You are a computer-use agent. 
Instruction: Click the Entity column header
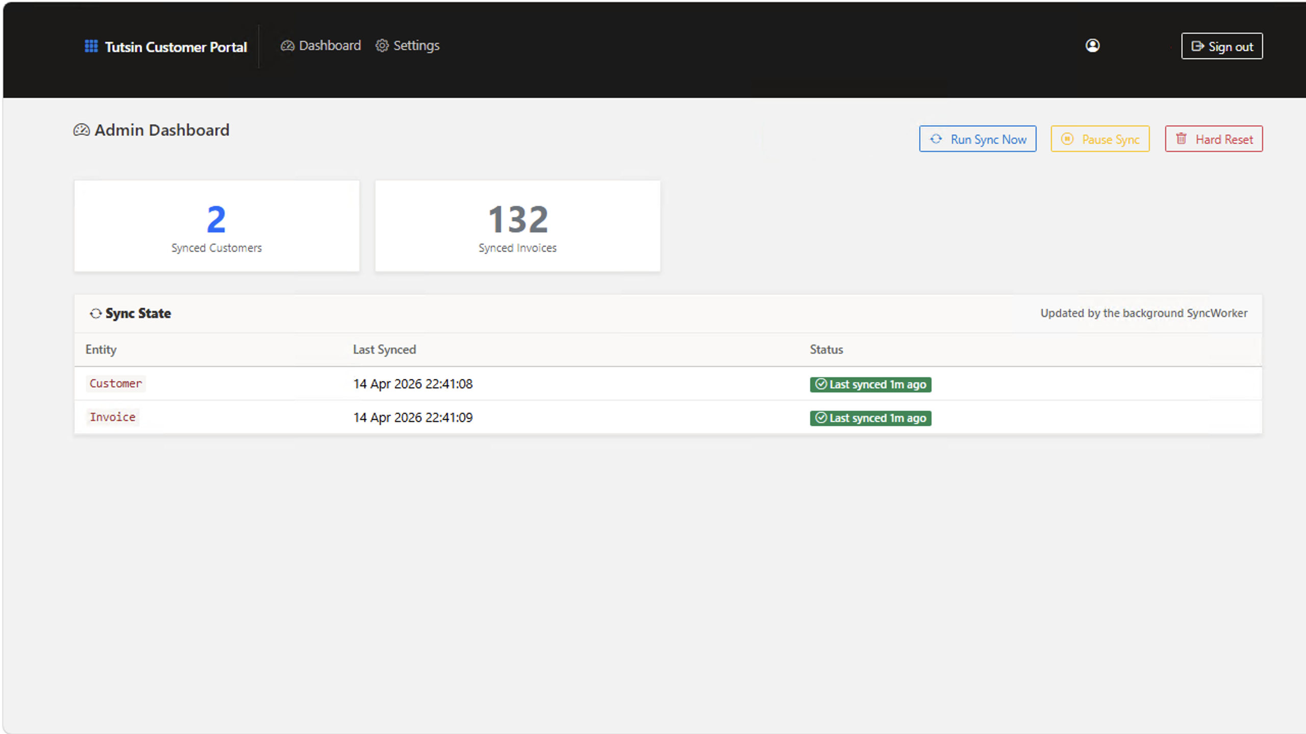pyautogui.click(x=101, y=350)
